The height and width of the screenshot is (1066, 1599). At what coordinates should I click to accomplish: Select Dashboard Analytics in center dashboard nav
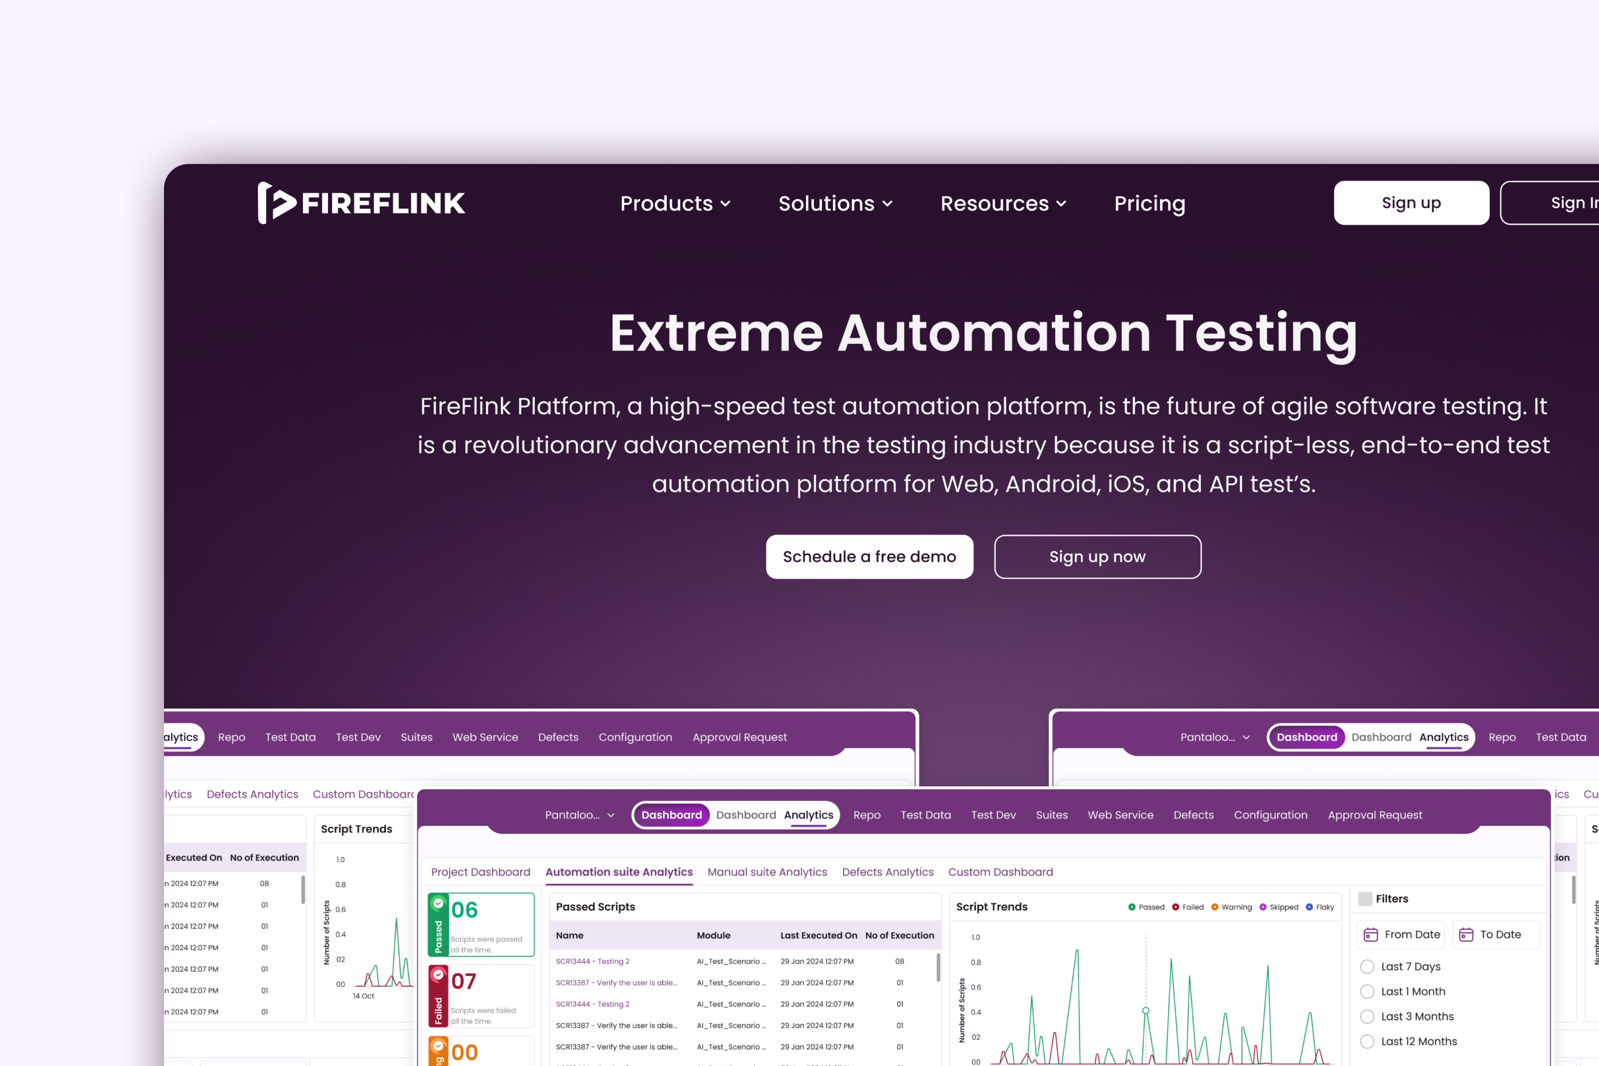coord(774,815)
